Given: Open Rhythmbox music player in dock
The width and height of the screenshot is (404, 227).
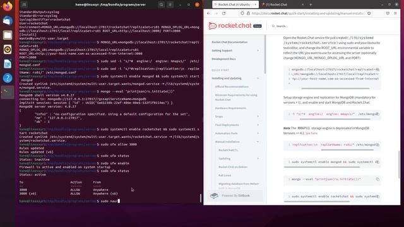Looking at the screenshot, I should [x=8, y=49].
